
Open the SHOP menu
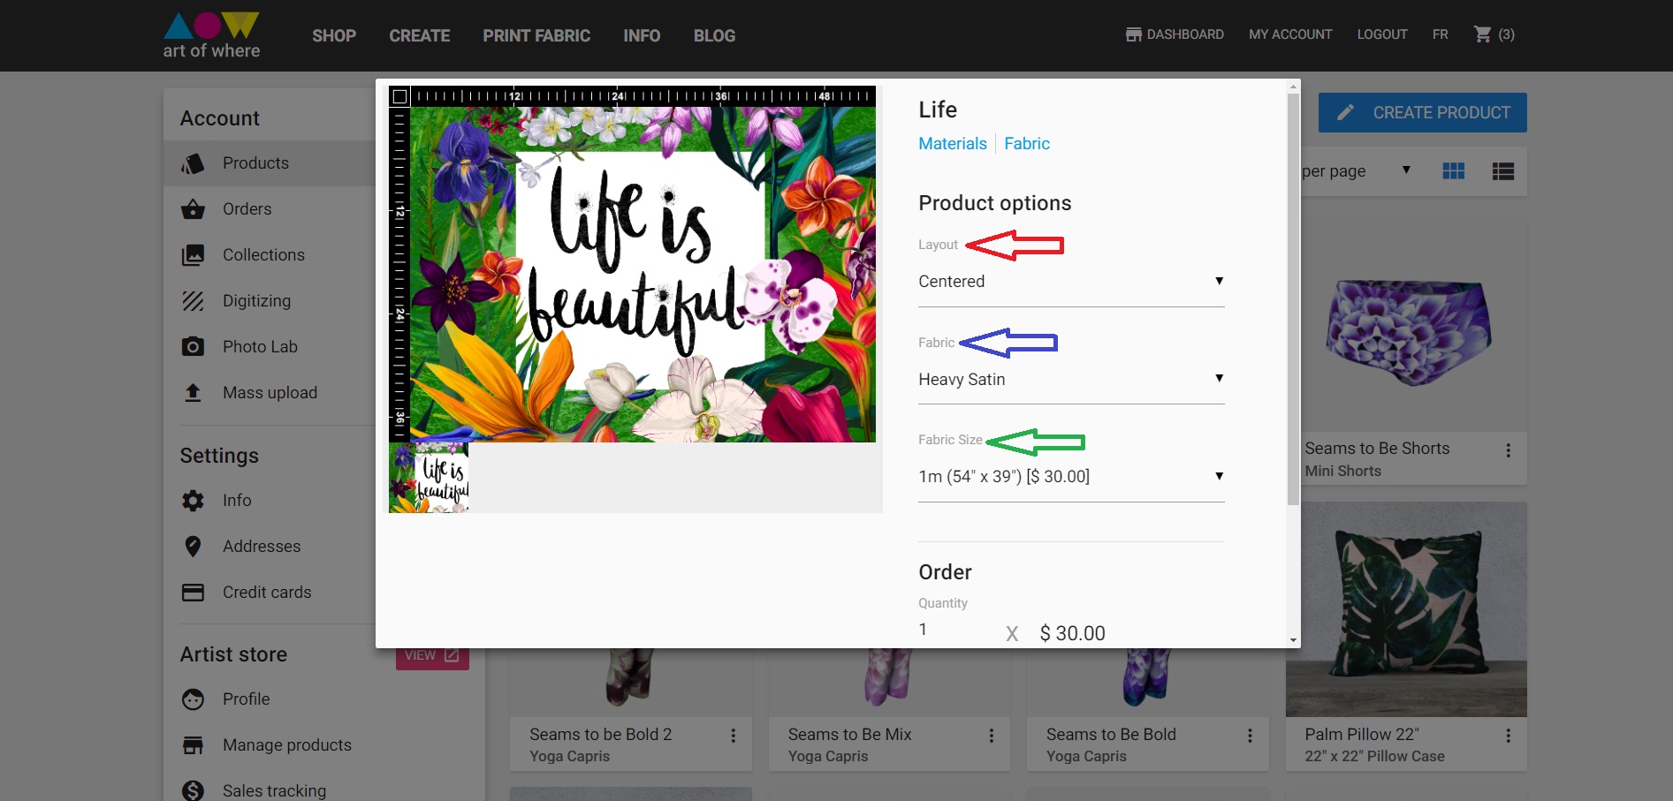tap(334, 36)
